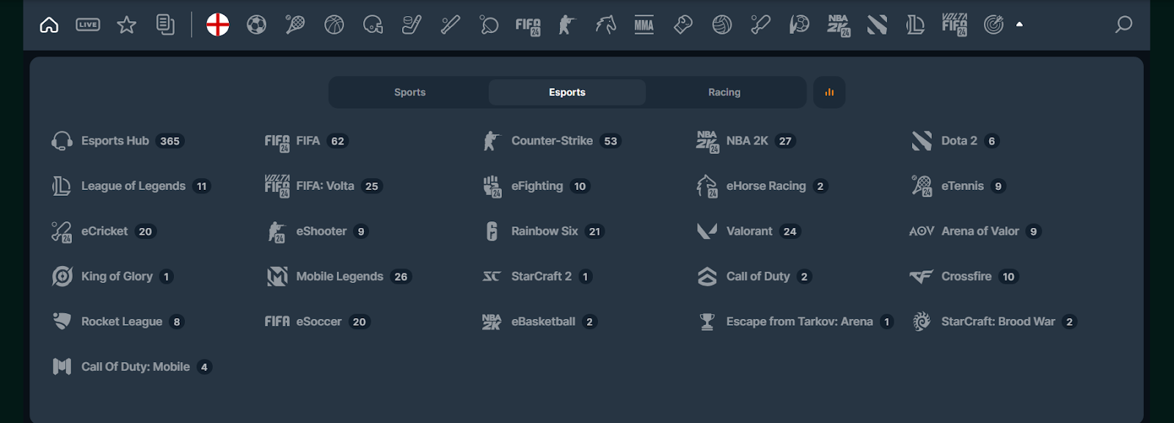Open Rocket League category
The image size is (1174, 423).
(x=117, y=322)
